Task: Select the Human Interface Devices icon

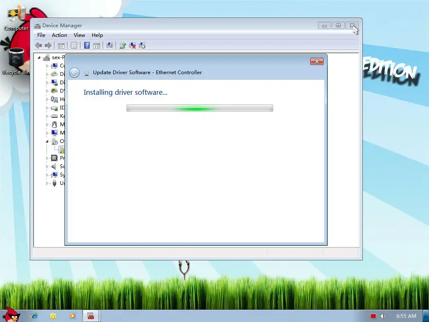Action: click(x=54, y=99)
